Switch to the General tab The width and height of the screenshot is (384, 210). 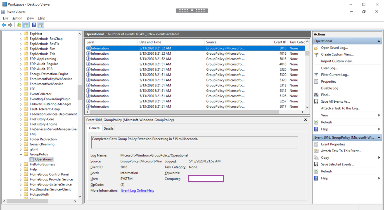coord(94,128)
